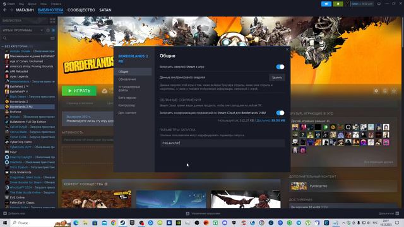Show hidden system tray icons chevron
The width and height of the screenshot is (404, 227).
(x=343, y=223)
